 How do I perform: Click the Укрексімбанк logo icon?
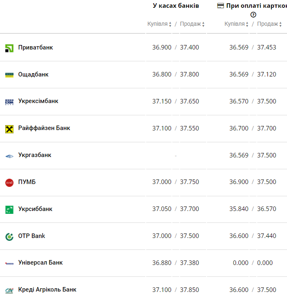(9, 102)
